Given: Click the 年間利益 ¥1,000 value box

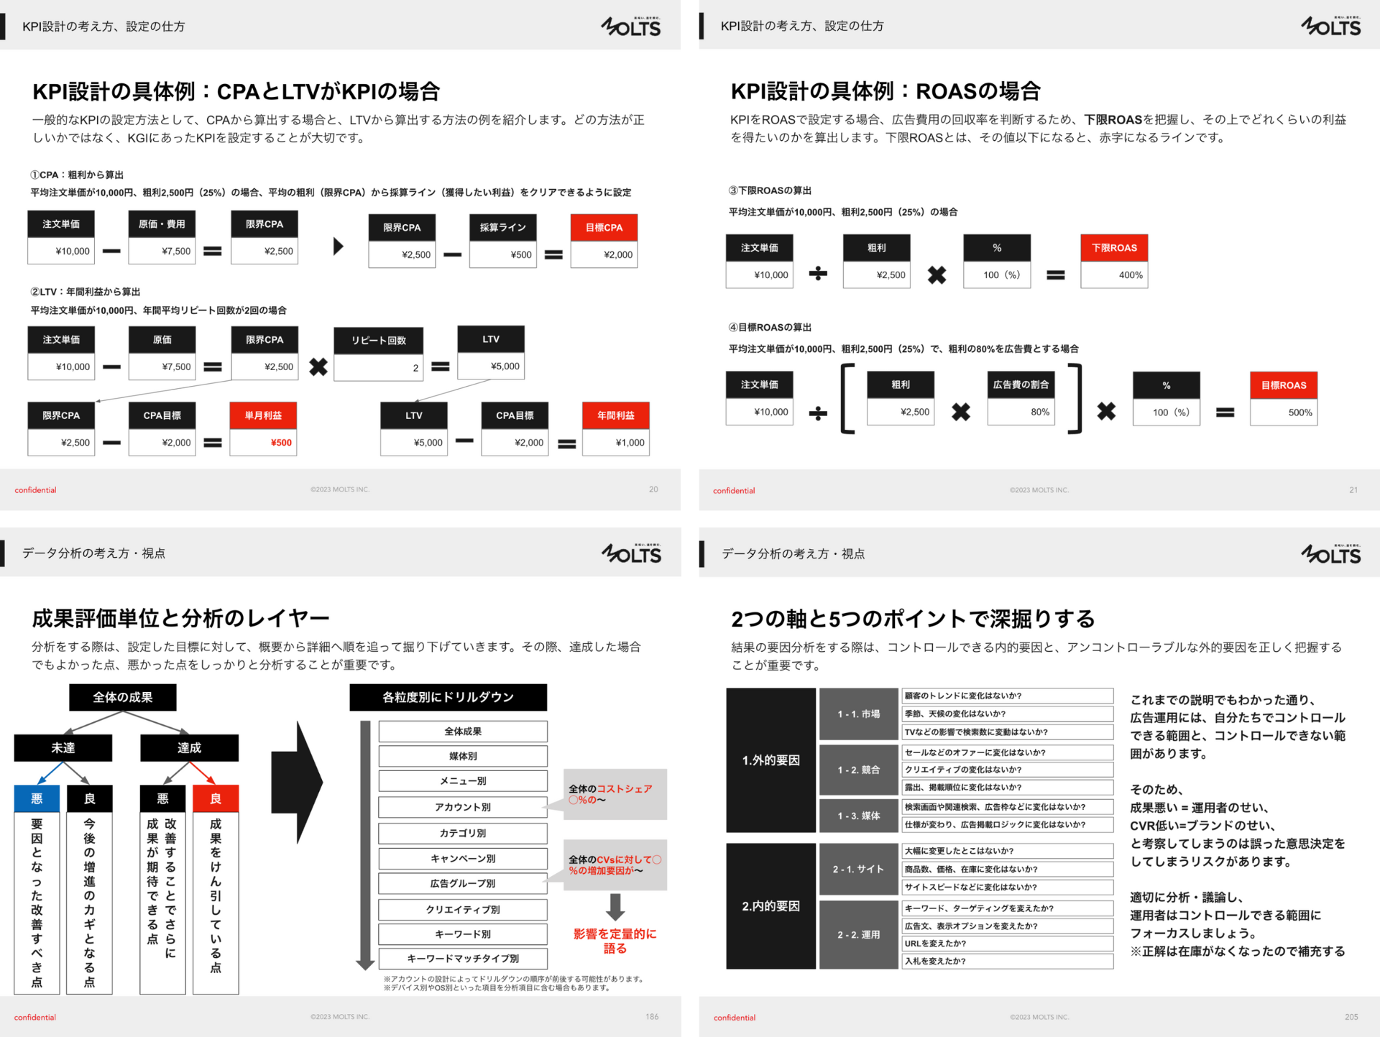Looking at the screenshot, I should pos(616,443).
